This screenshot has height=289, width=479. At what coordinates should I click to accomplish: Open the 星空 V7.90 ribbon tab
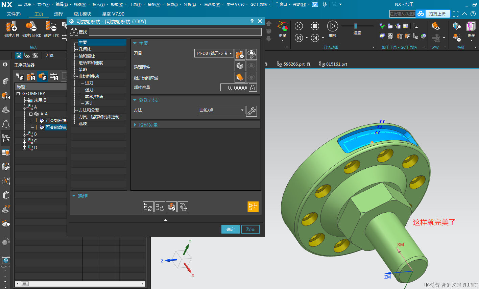pyautogui.click(x=113, y=14)
